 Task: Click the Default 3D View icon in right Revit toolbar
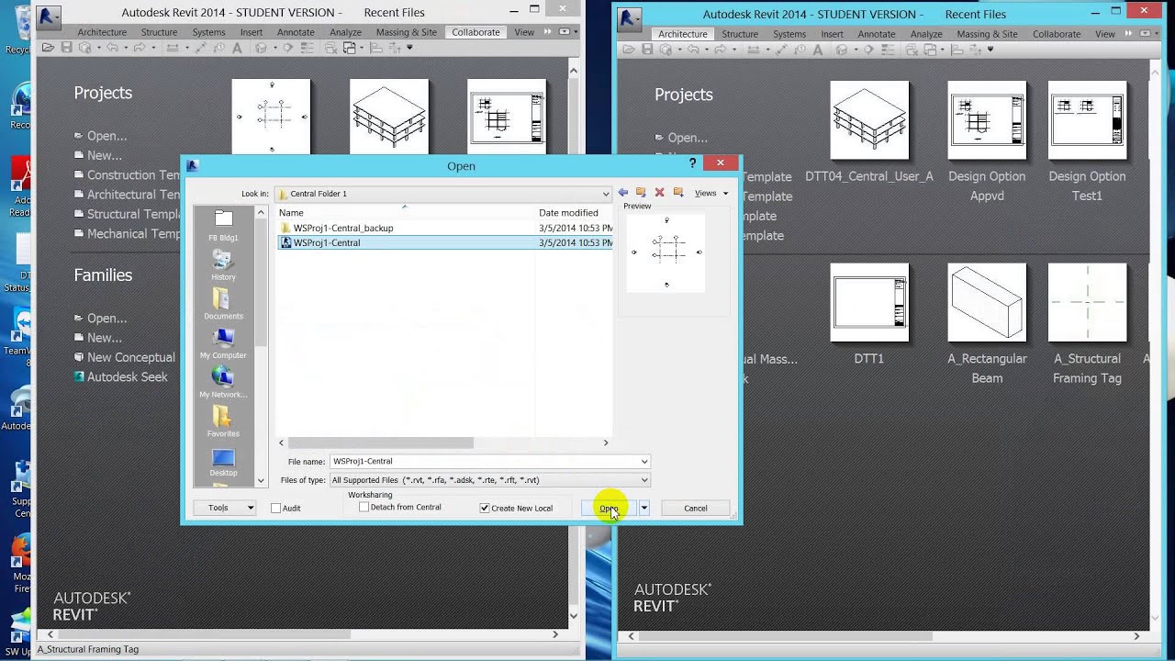(x=842, y=50)
